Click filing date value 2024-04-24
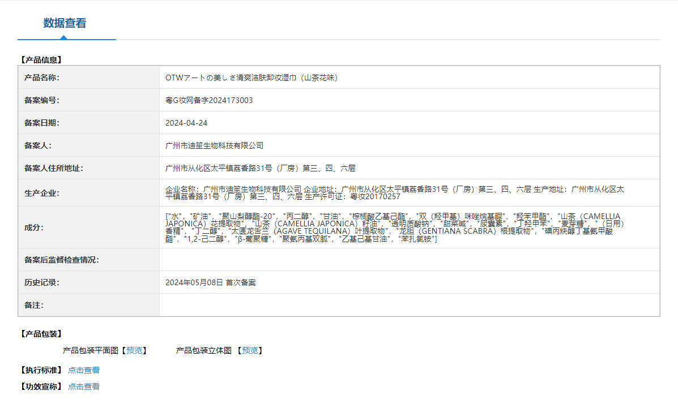The height and width of the screenshot is (412, 678). coord(186,123)
